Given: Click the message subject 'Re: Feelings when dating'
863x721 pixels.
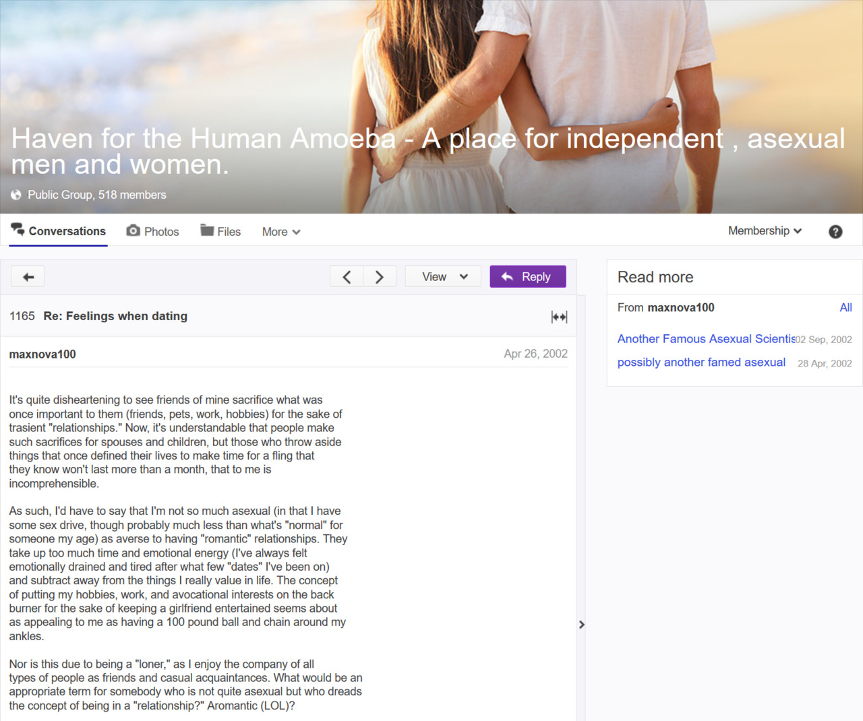Looking at the screenshot, I should pos(115,316).
